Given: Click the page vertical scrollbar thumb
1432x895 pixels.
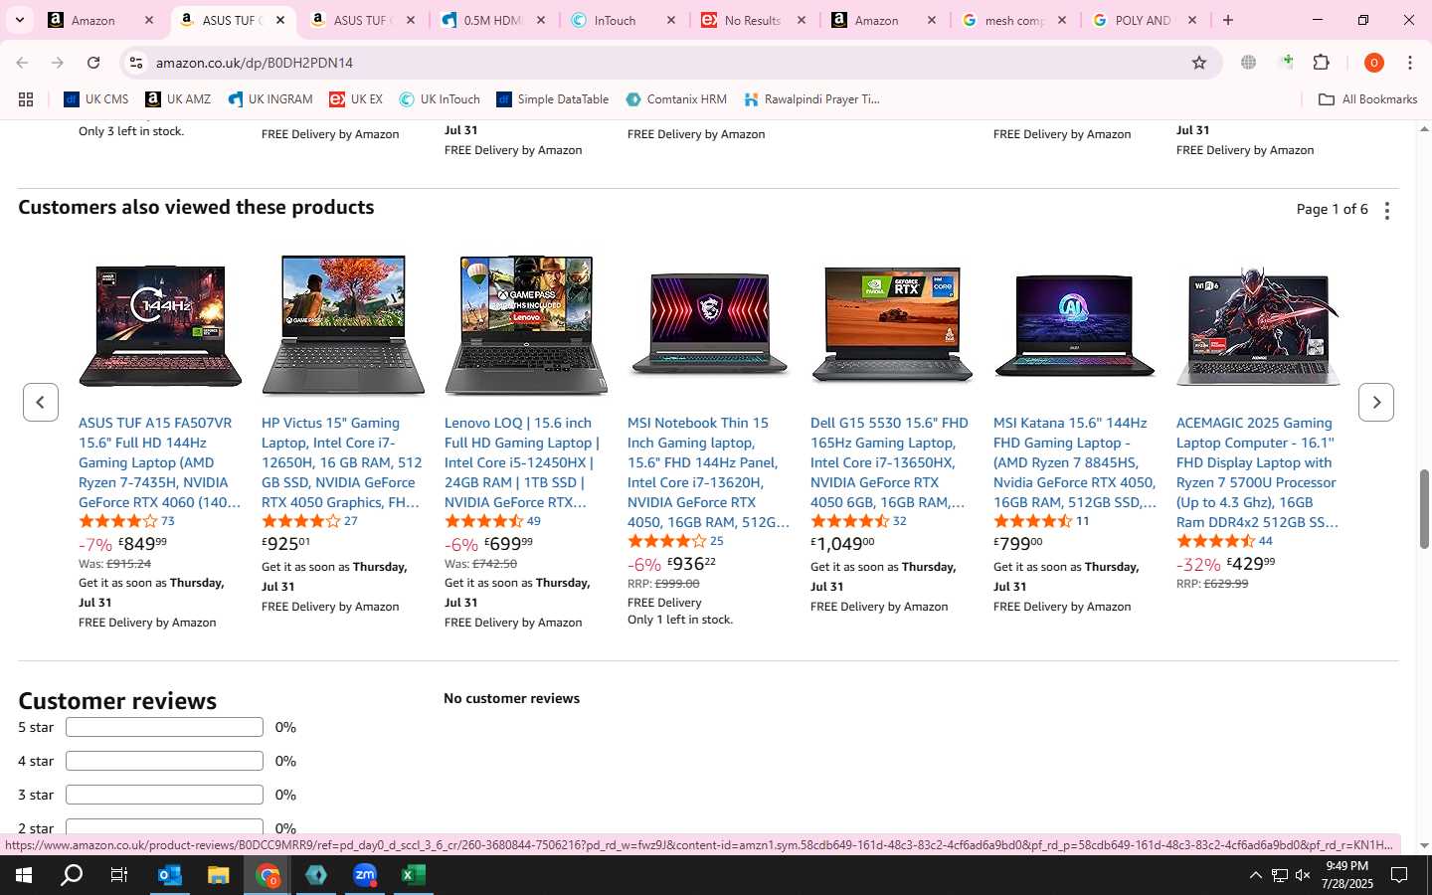Looking at the screenshot, I should point(1424,509).
